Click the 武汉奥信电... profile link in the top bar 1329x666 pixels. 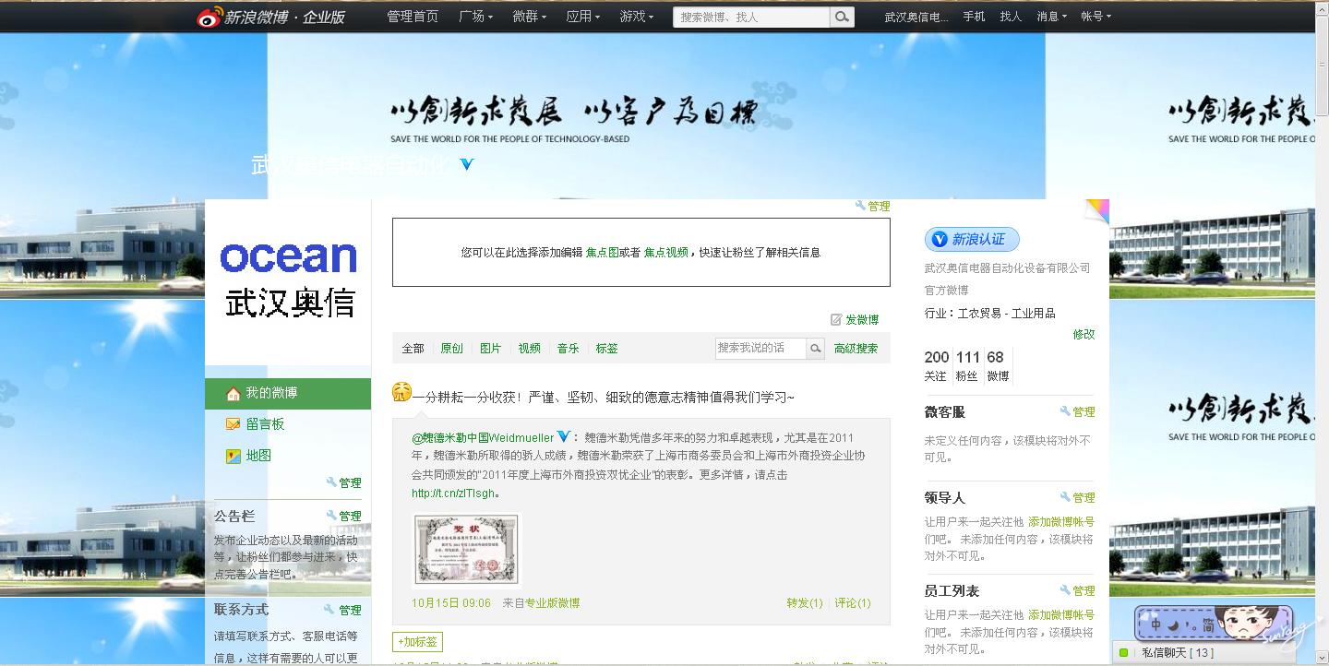click(916, 17)
